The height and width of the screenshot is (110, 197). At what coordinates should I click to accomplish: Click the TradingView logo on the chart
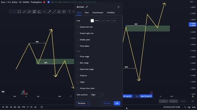point(3,92)
